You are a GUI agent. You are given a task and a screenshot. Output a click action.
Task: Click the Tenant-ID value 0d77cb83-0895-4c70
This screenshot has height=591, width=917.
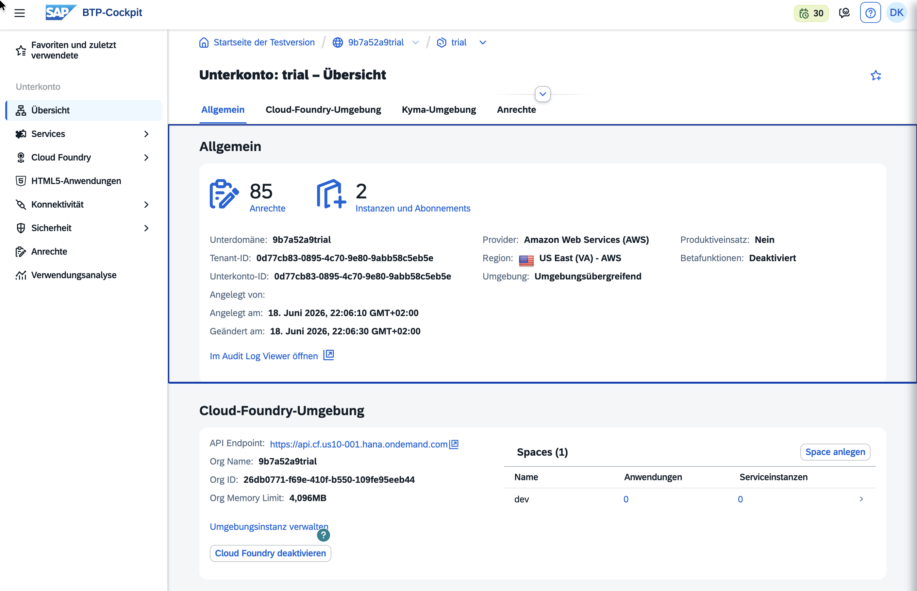tap(344, 258)
